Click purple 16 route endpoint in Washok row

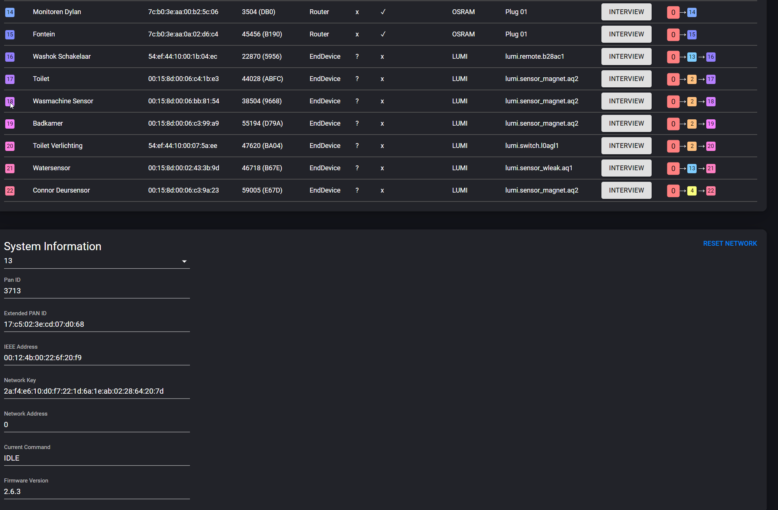710,57
